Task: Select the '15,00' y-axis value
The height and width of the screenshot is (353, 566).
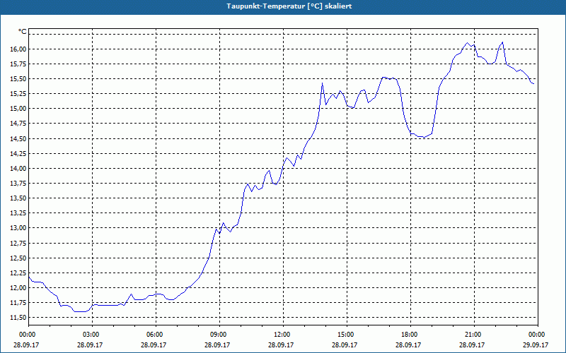Action: coord(19,109)
